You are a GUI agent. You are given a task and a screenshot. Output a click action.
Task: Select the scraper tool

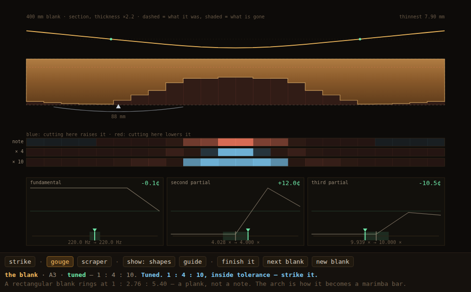[x=94, y=262]
